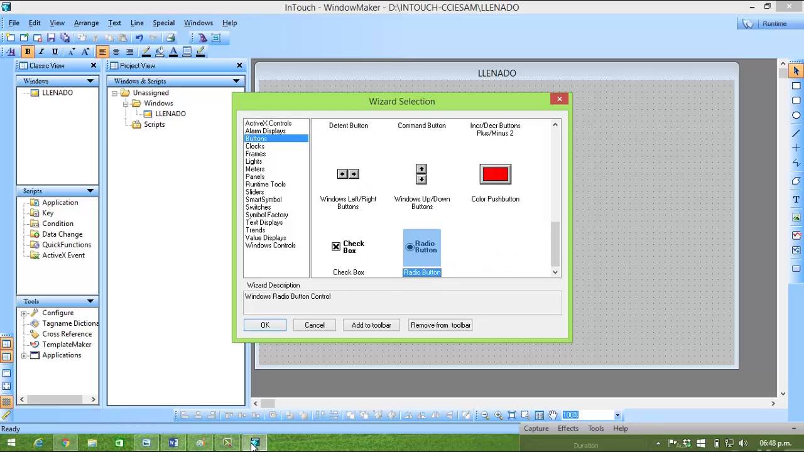Screen dimensions: 804x452
Task: Open the File menu
Action: (14, 23)
